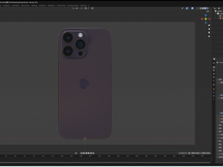
Task: Open the orange Object properties tab
Action: [x=214, y=89]
